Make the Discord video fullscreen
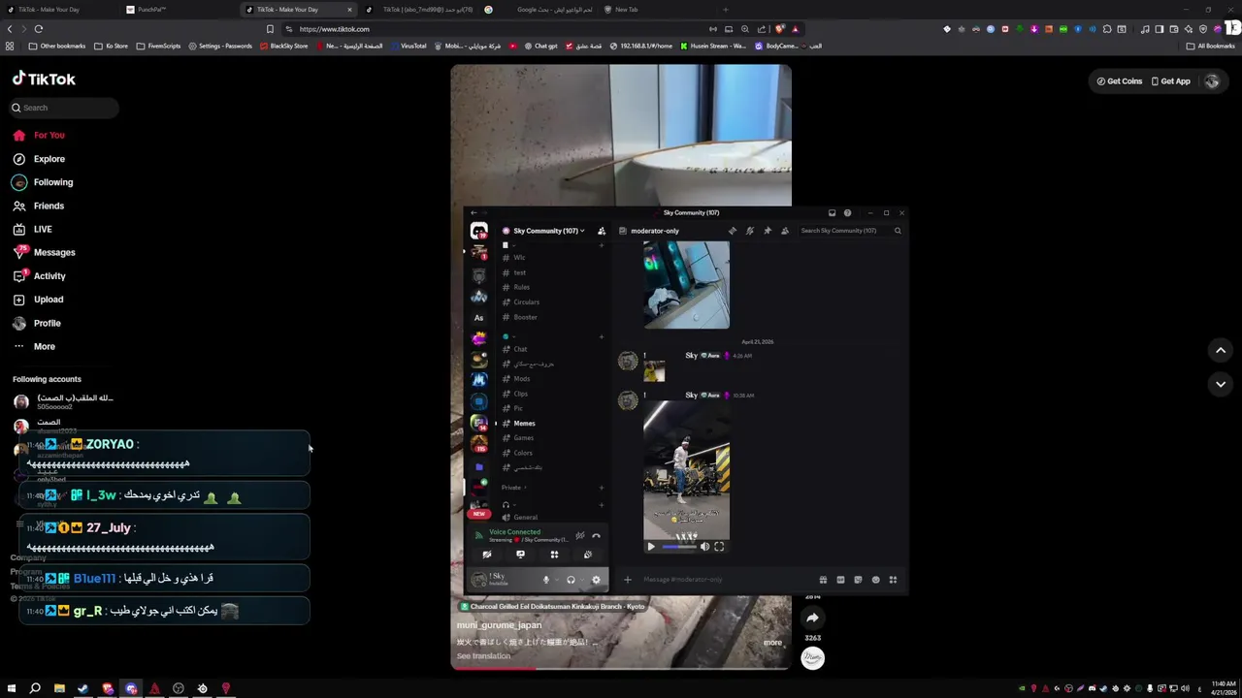The image size is (1242, 698). coord(719,547)
